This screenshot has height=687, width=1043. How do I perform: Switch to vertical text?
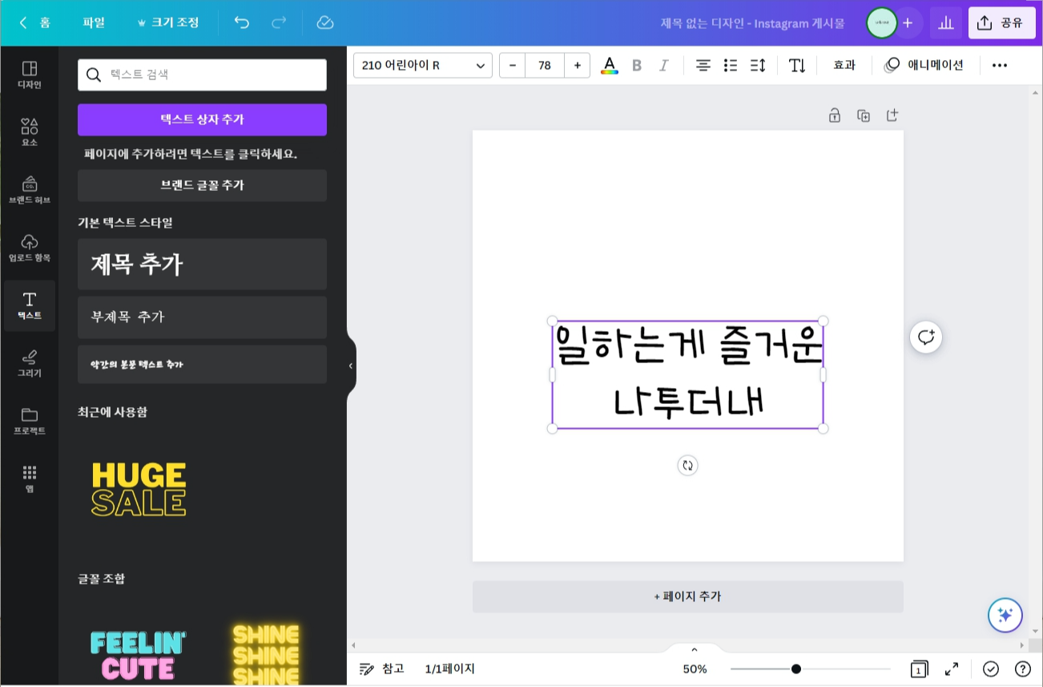pos(797,65)
